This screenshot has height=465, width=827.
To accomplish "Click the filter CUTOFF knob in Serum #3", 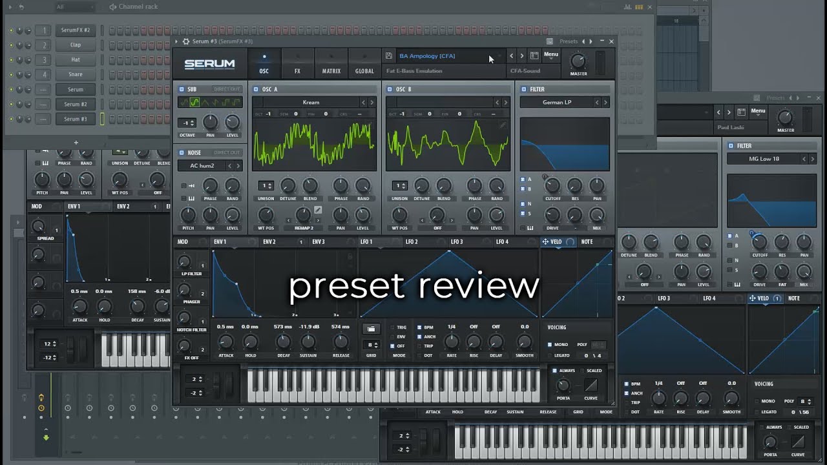I will click(552, 186).
